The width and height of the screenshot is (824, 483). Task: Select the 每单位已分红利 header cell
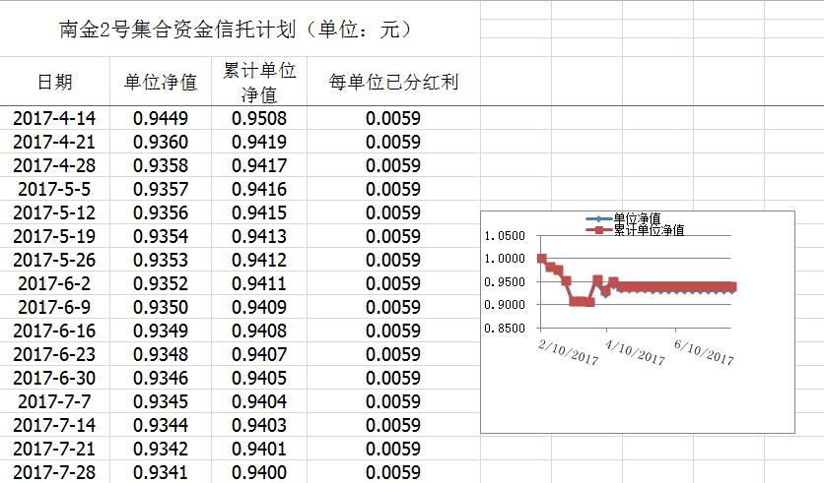393,83
